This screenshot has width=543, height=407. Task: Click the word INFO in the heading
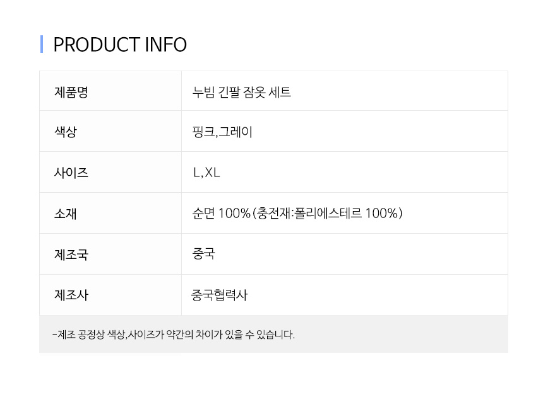[166, 45]
